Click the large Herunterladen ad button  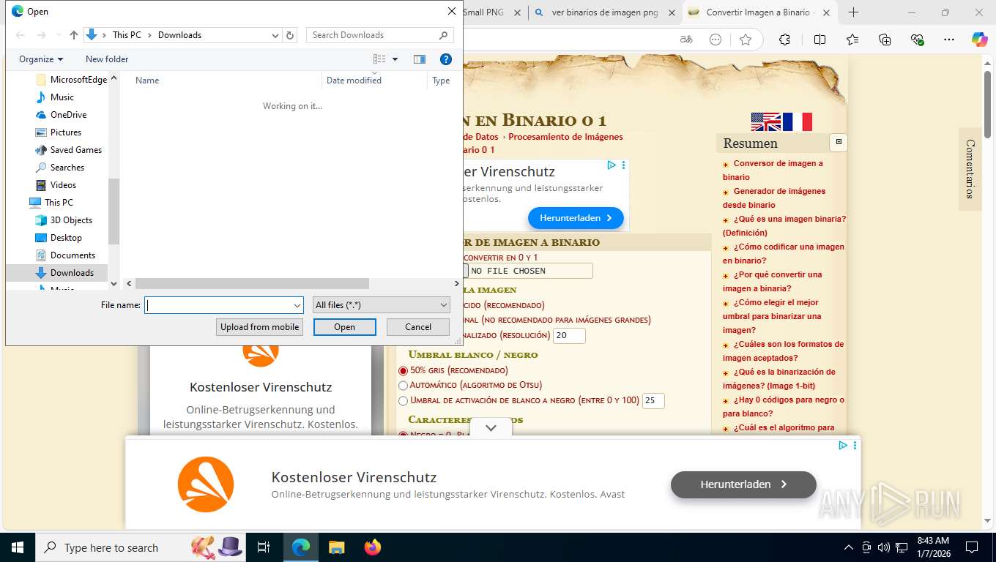coord(743,484)
